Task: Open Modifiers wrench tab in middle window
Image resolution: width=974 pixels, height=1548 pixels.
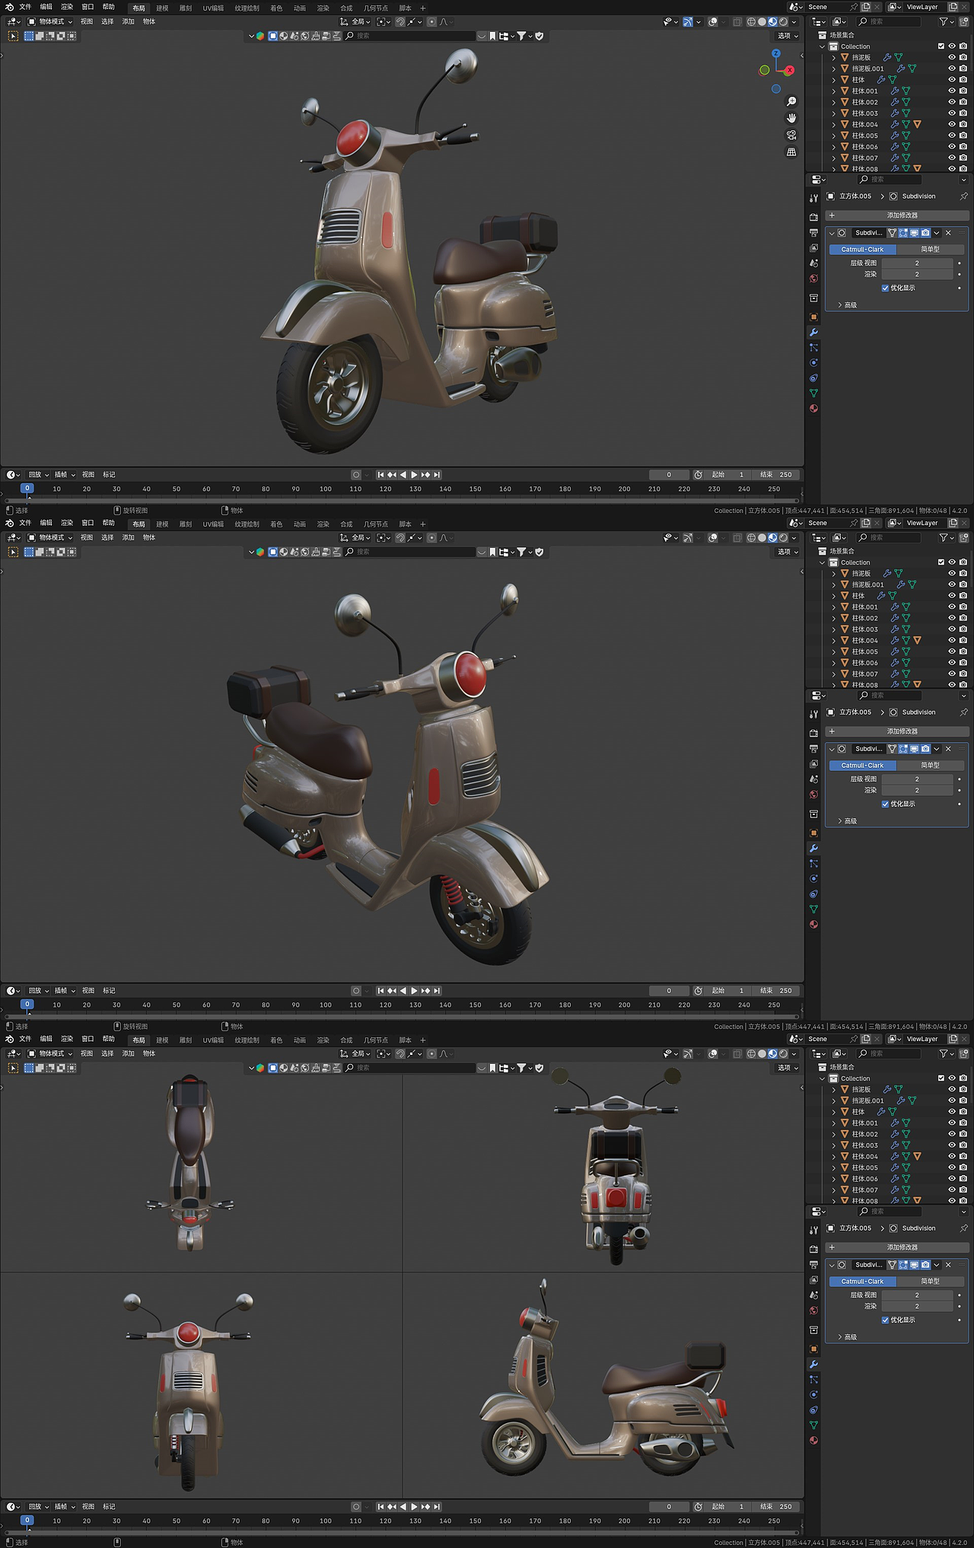Action: (813, 849)
